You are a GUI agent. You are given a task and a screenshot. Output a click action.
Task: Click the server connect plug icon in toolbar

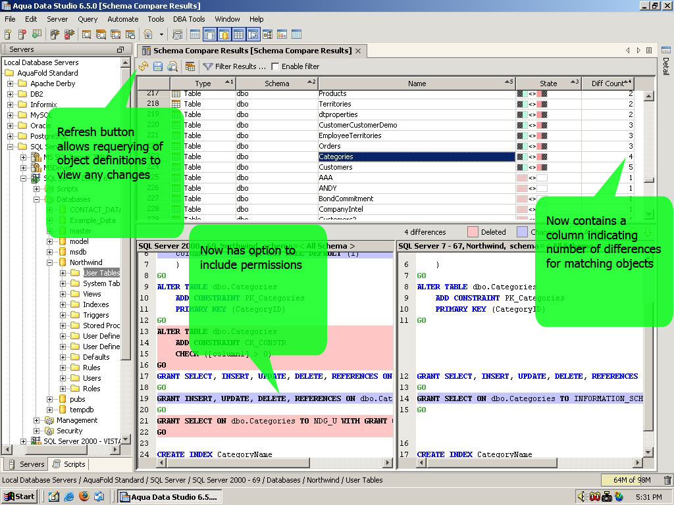(55, 34)
